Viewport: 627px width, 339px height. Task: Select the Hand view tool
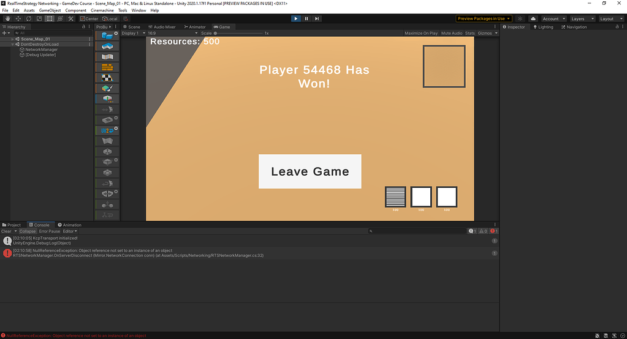pyautogui.click(x=7, y=19)
